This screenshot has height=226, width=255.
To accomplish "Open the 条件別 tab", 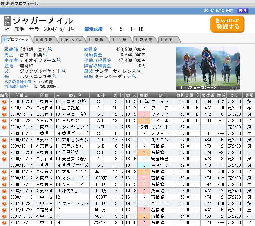I will click(46, 40).
